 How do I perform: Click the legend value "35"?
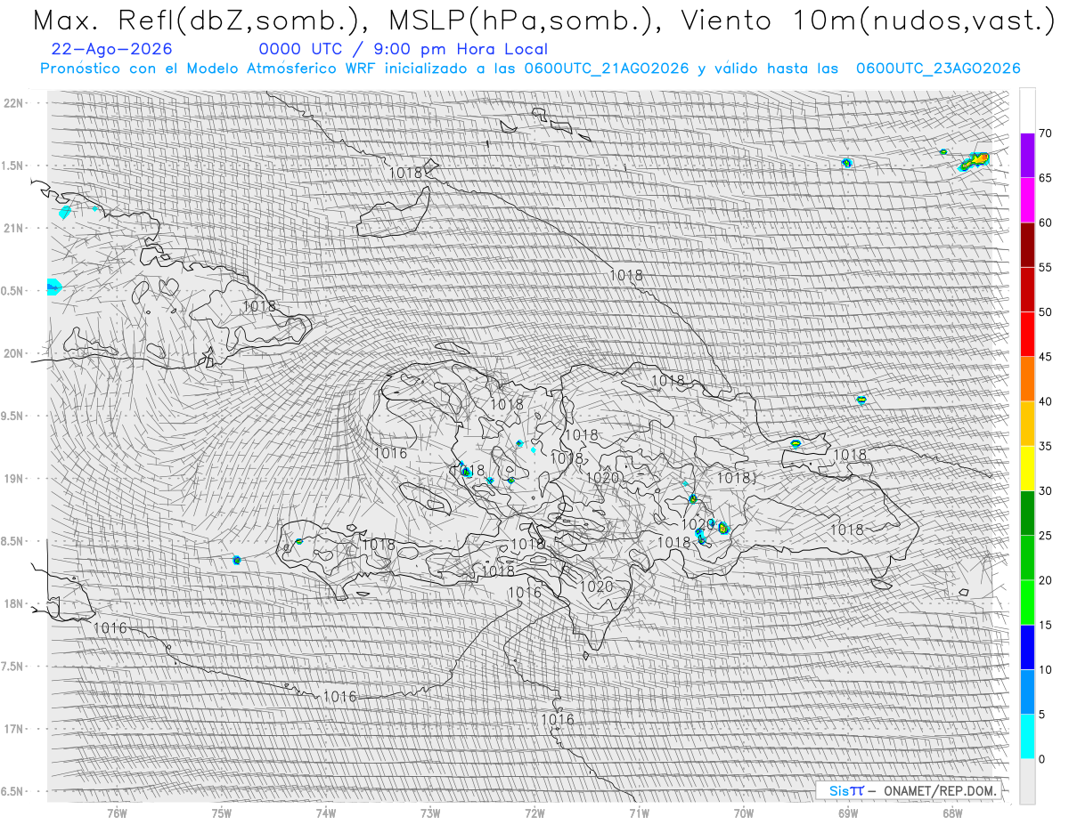point(1045,447)
